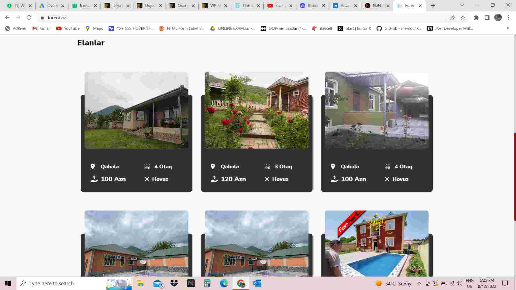Viewport: 516px width, 290px height.
Task: Open the Extensions puzzle icon
Action: tap(476, 17)
